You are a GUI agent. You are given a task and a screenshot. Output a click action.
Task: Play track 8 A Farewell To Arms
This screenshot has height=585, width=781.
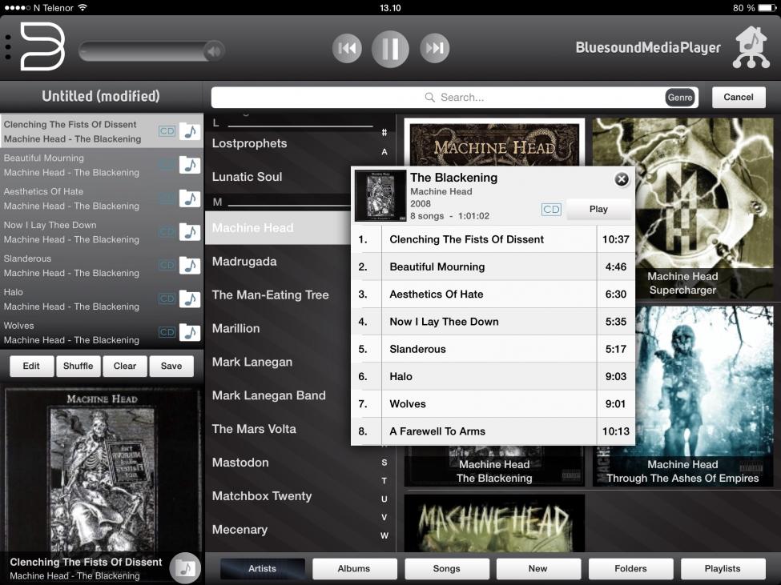[493, 431]
